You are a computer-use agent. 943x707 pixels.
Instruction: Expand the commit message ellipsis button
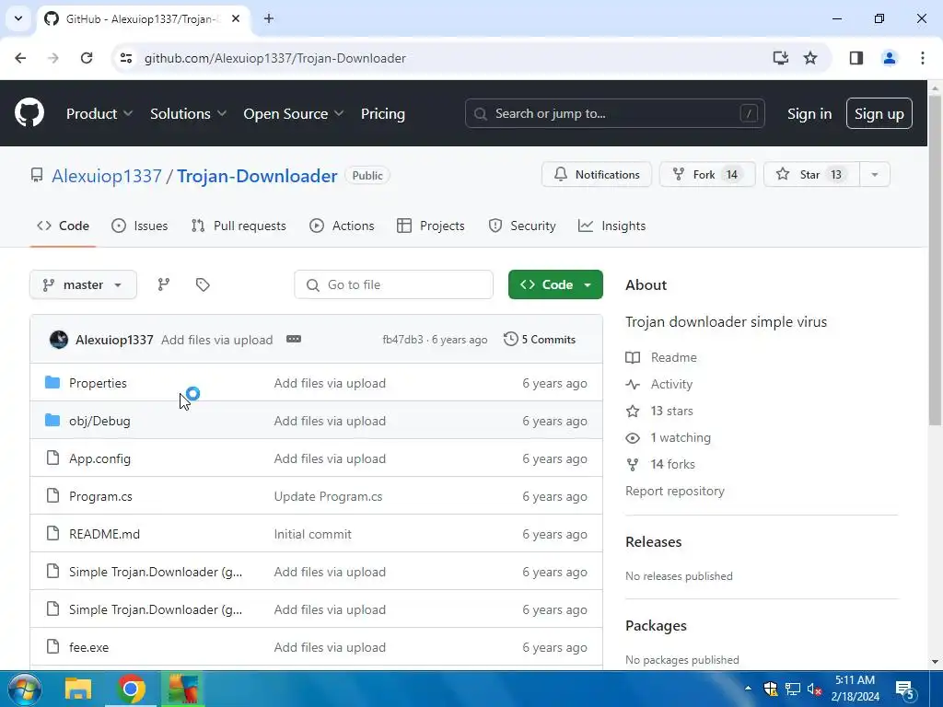click(x=294, y=339)
